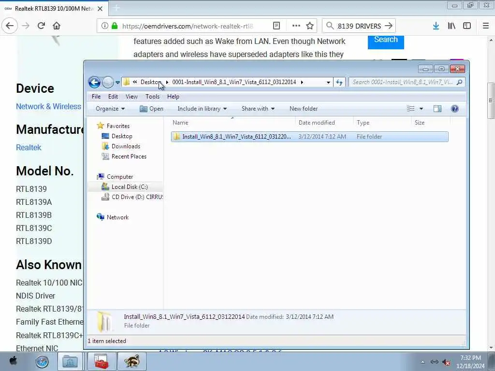
Task: Expand the view options dropdown arrow
Action: 421,109
